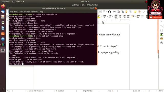Align text left in Writer
Screen dimensions: 164x92
[116, 16]
